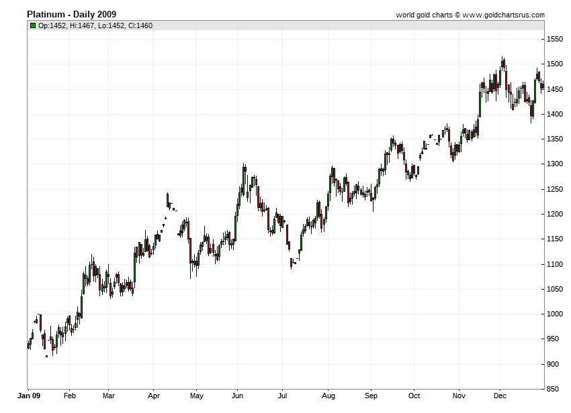Click the 'Jan 09' x-axis label
The width and height of the screenshot is (571, 413).
(29, 396)
